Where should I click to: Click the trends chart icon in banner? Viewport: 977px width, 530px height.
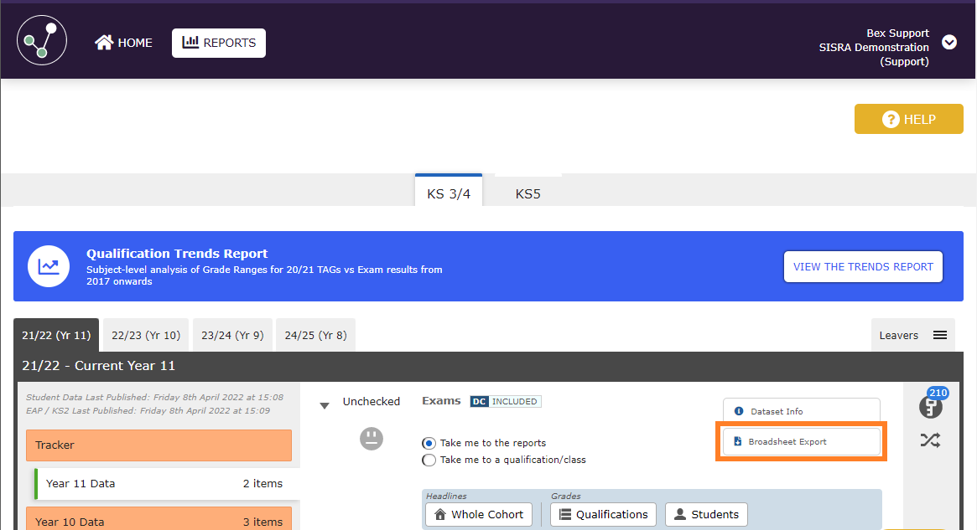49,266
